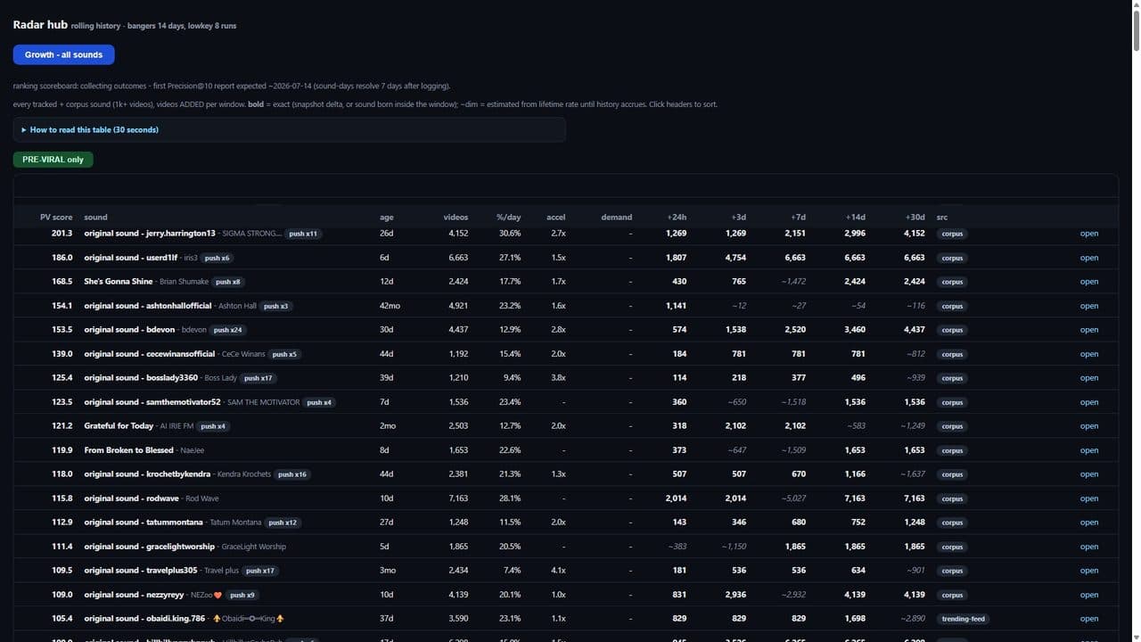Select the 'Growth - all sounds' tab
Viewport: 1141px width, 642px height.
pos(63,54)
